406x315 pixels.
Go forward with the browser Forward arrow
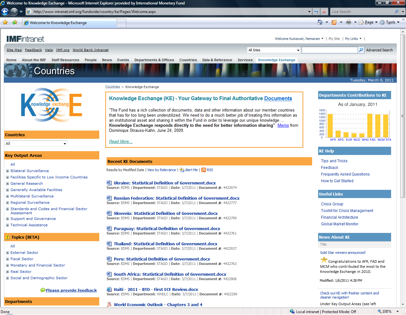14,12
